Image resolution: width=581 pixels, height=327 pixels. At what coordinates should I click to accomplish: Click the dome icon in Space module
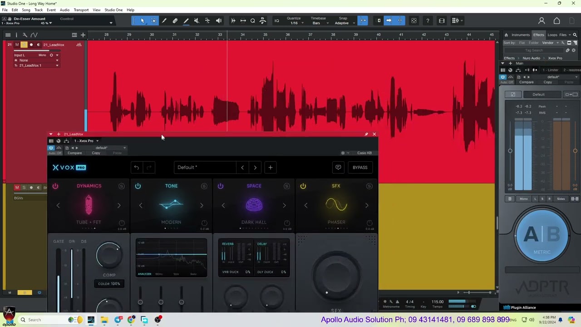(254, 205)
